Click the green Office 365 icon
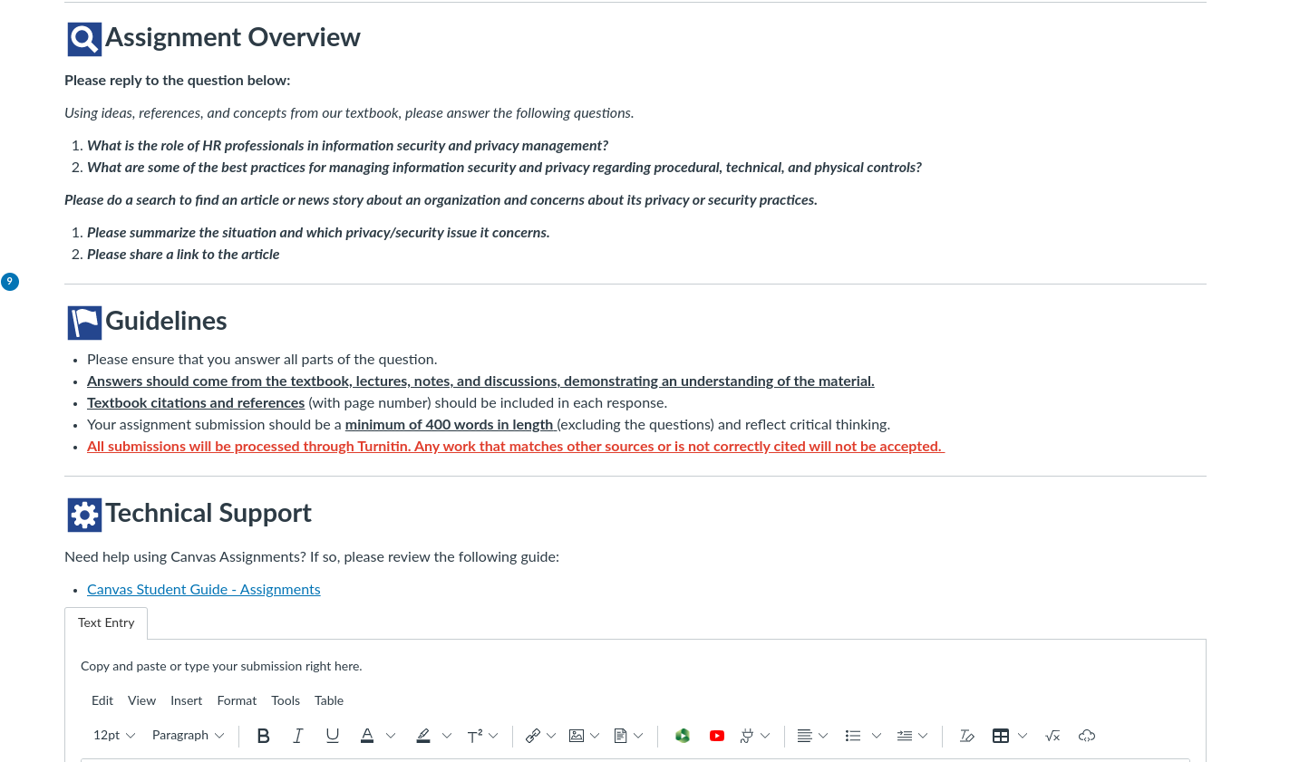1309x762 pixels. tap(683, 736)
